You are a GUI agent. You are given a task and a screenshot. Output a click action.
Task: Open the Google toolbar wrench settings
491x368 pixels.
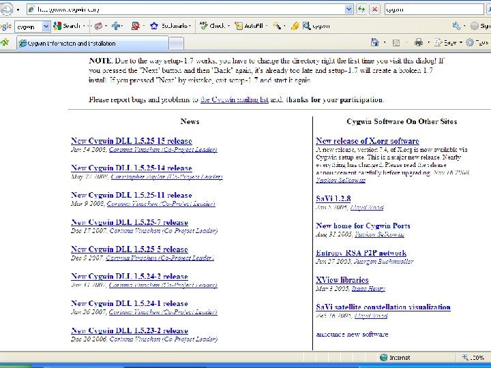tap(456, 26)
